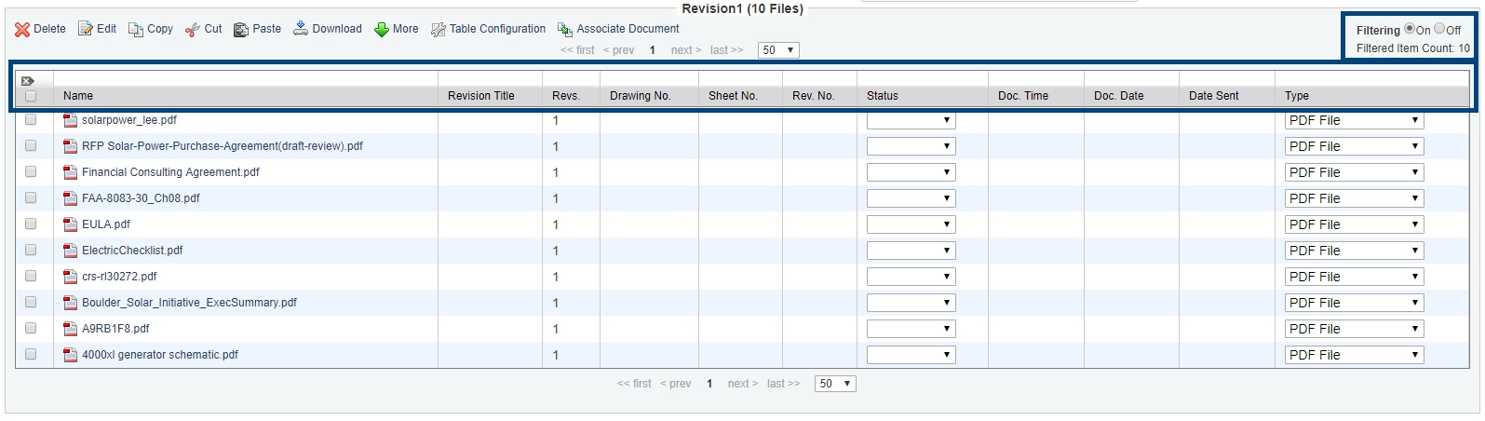1485x421 pixels.
Task: Open Status dropdown for Financial Consulting Agreement.pdf
Action: (911, 172)
